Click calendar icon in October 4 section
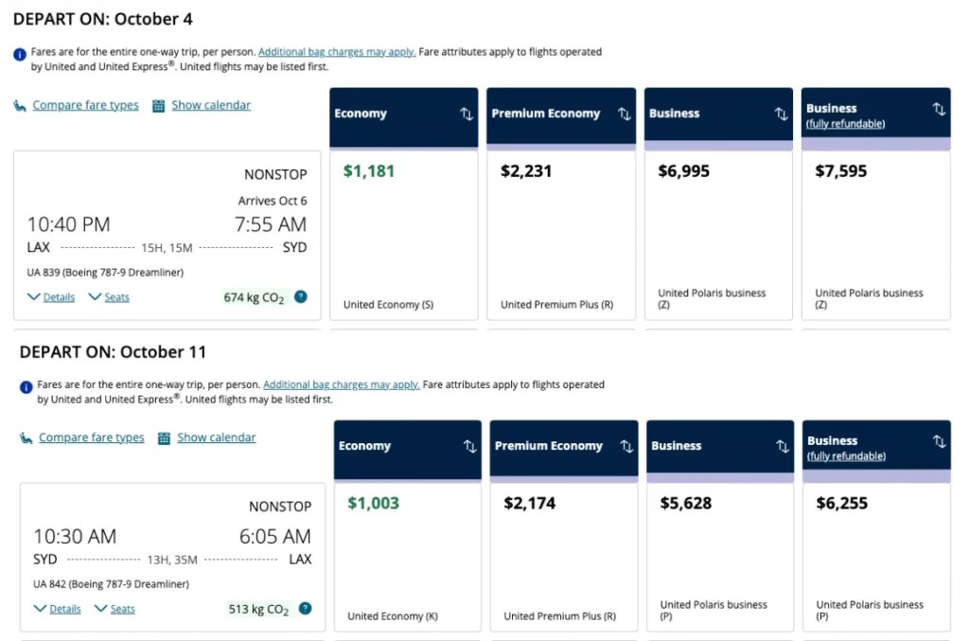This screenshot has height=641, width=969. [158, 106]
